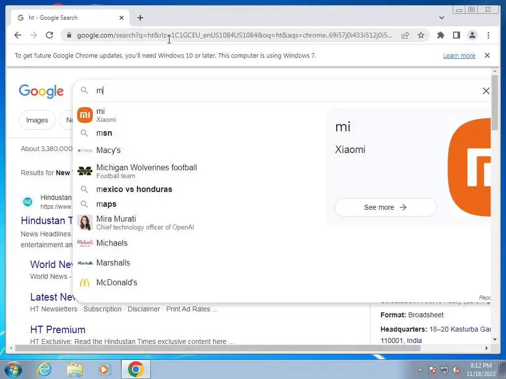The height and width of the screenshot is (379, 506).
Task: Share this page using the share icon
Action: 405,35
